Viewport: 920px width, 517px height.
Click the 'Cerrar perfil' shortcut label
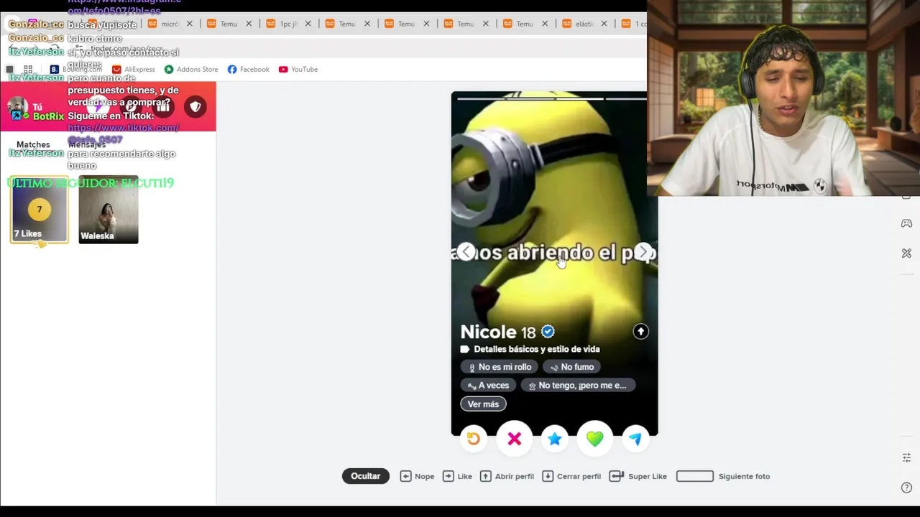point(579,476)
